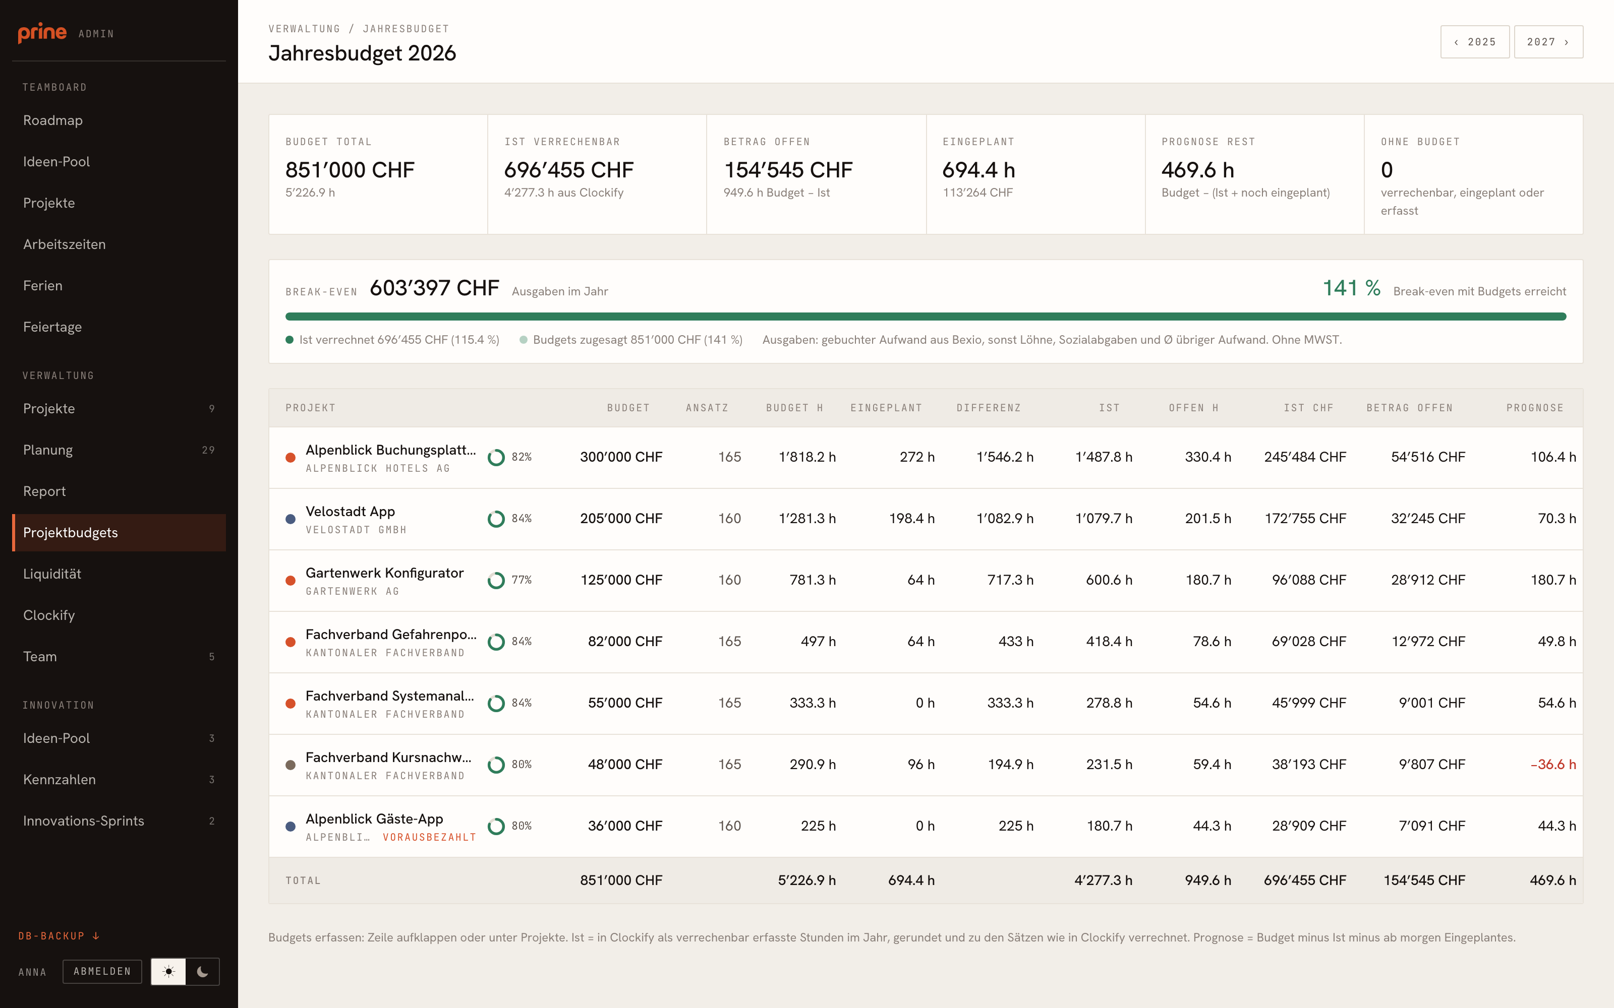1614x1008 pixels.
Task: Click the brown status dot of Fachverband Kursnachw…
Action: (x=290, y=765)
